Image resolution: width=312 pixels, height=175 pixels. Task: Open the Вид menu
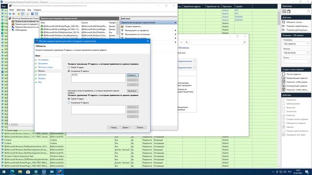(x=29, y=10)
